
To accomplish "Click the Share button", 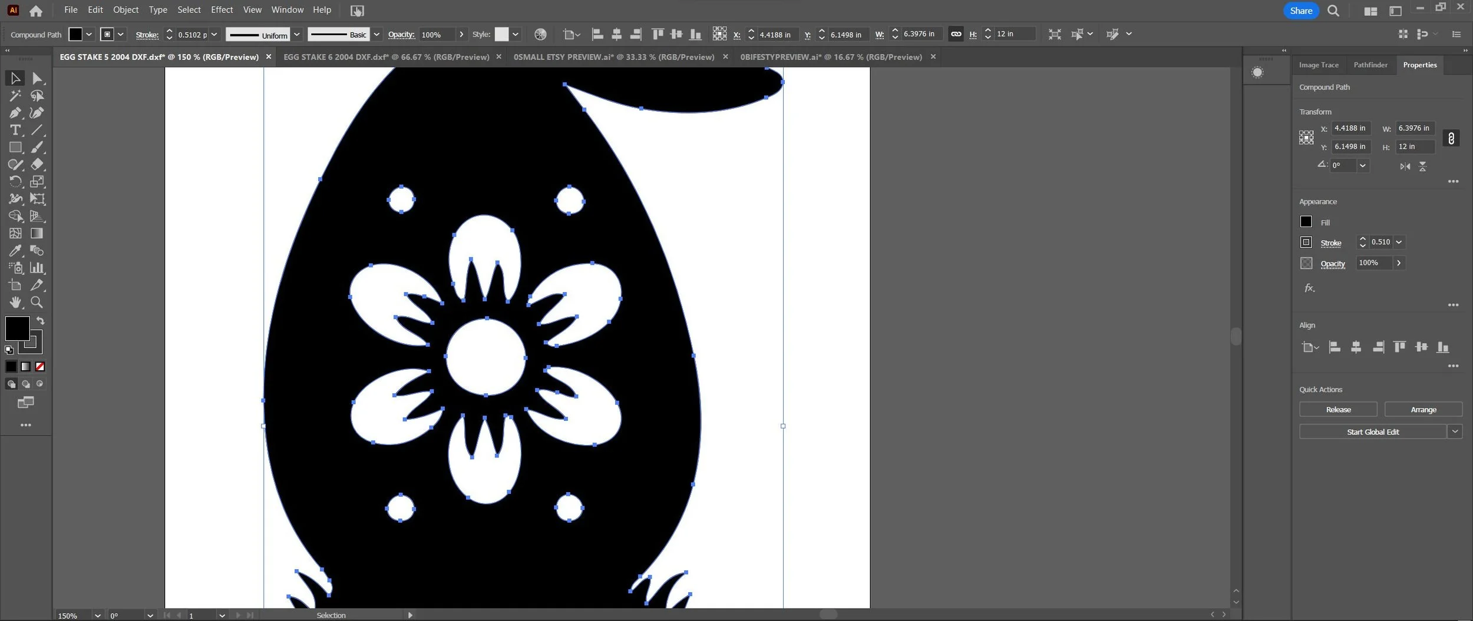I will [x=1301, y=11].
